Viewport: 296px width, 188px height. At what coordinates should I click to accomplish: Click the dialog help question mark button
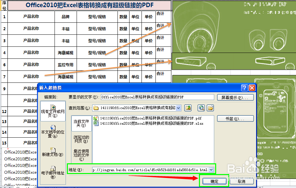click(244, 88)
